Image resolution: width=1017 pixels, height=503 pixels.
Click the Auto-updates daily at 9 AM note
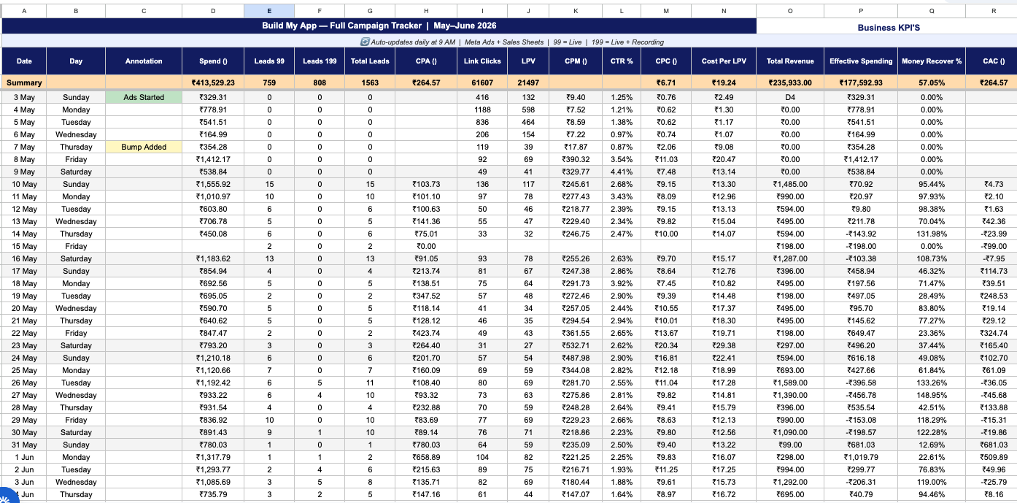tap(512, 42)
